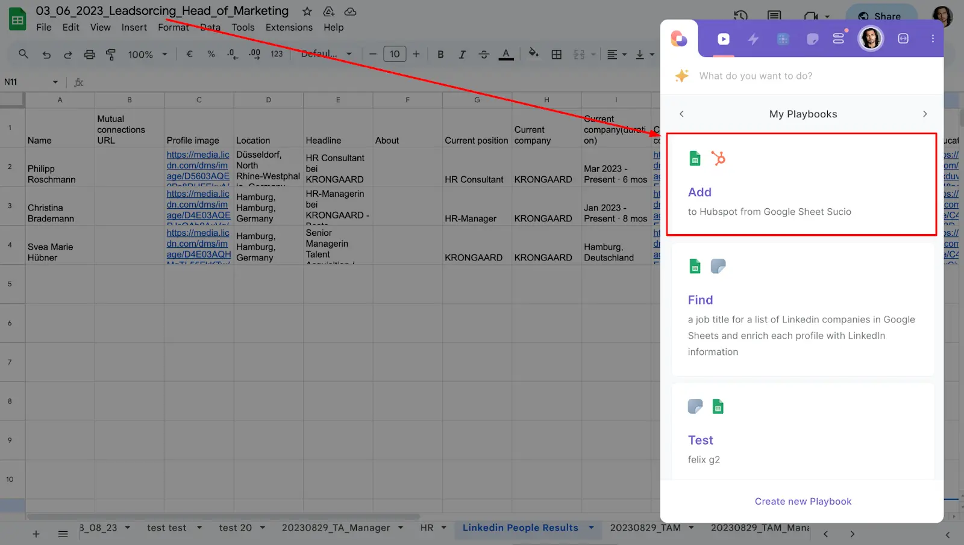
Task: Open the View menu
Action: pos(101,27)
